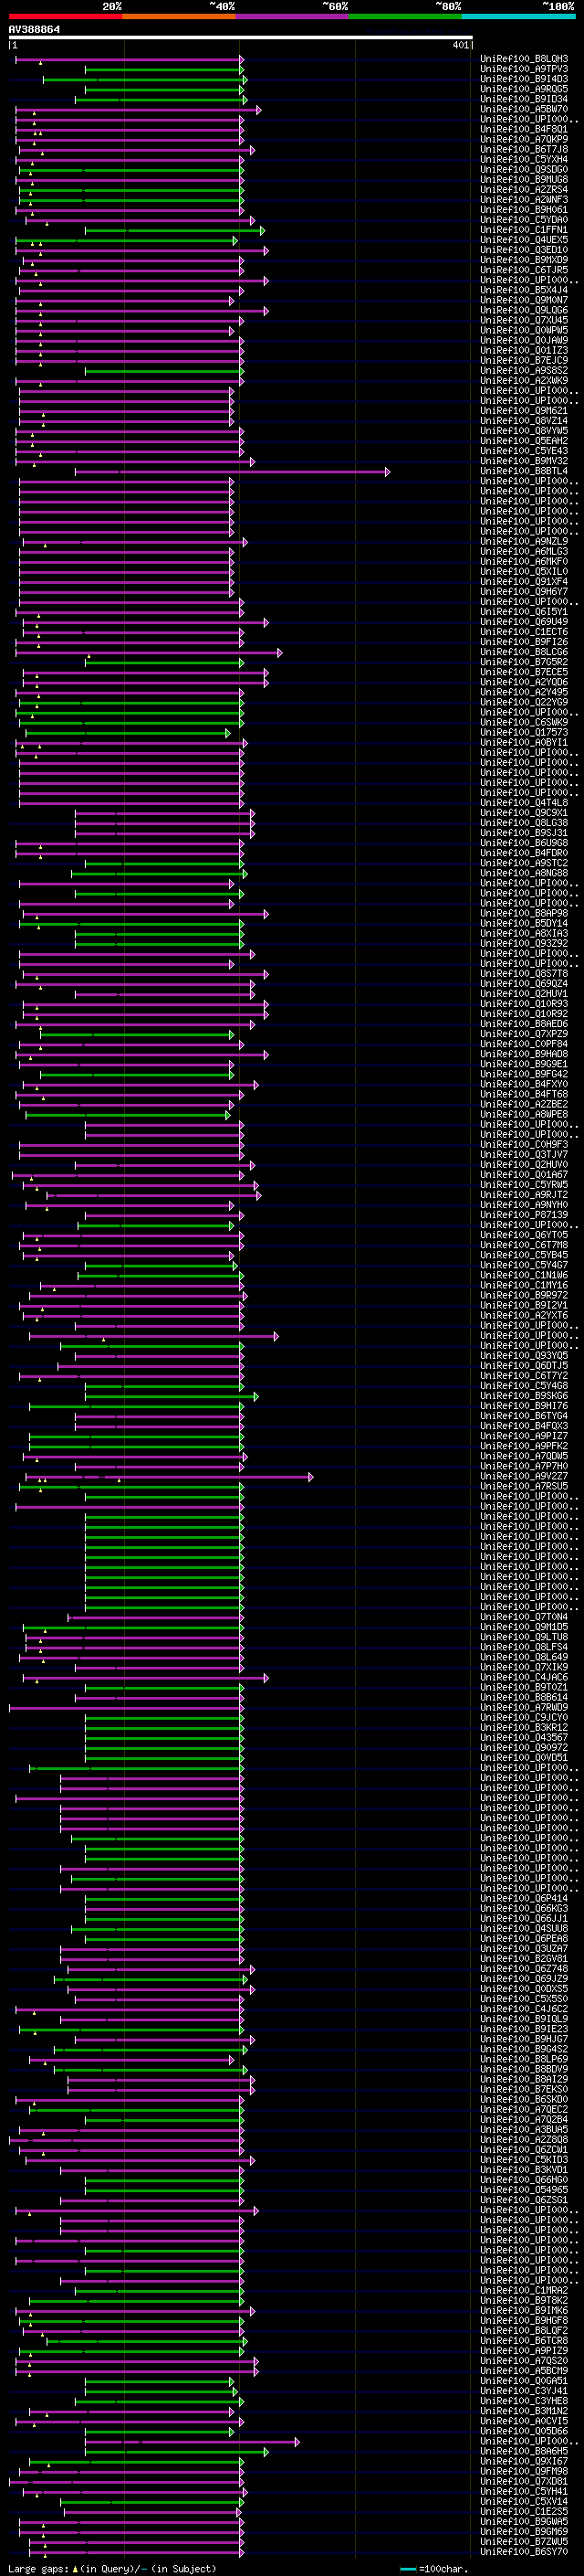Open hit UniRef100_A9TPV3
This screenshot has width=584, height=2576.
(x=523, y=69)
